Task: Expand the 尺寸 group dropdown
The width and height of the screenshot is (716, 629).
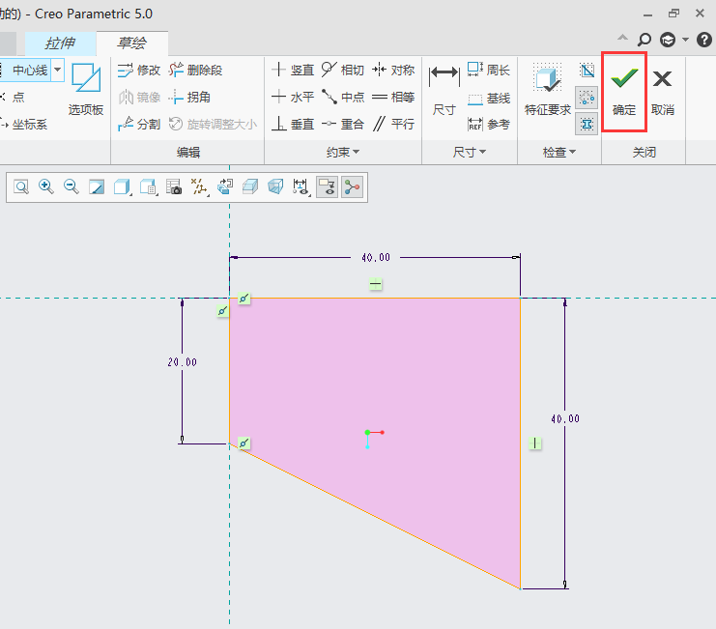Action: point(469,152)
